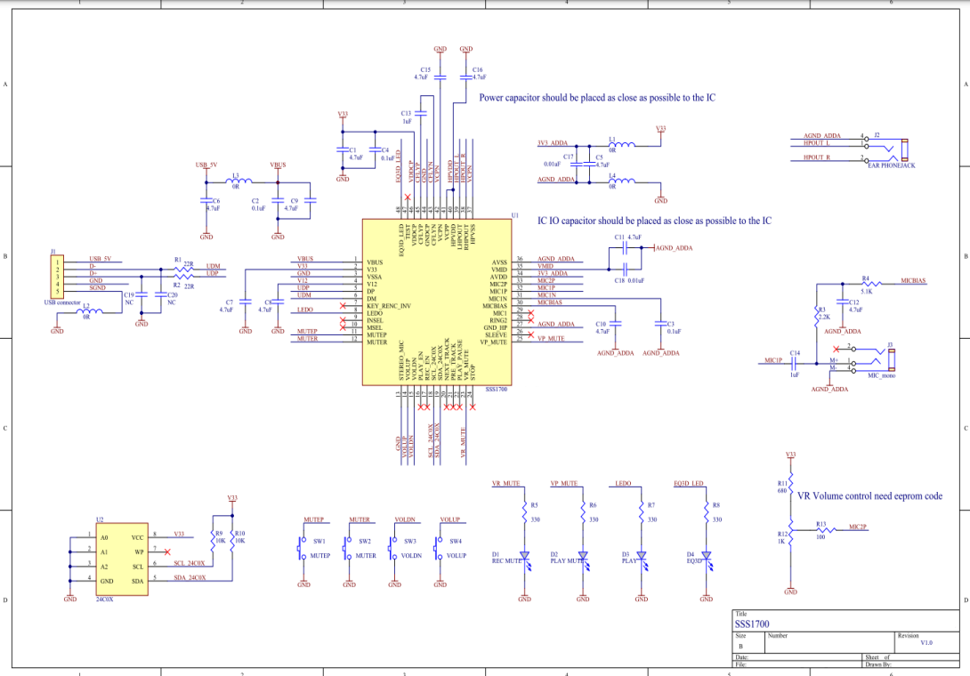Click the 'IC IO capacitor should be placed' note
The width and height of the screenshot is (970, 676).
[654, 221]
